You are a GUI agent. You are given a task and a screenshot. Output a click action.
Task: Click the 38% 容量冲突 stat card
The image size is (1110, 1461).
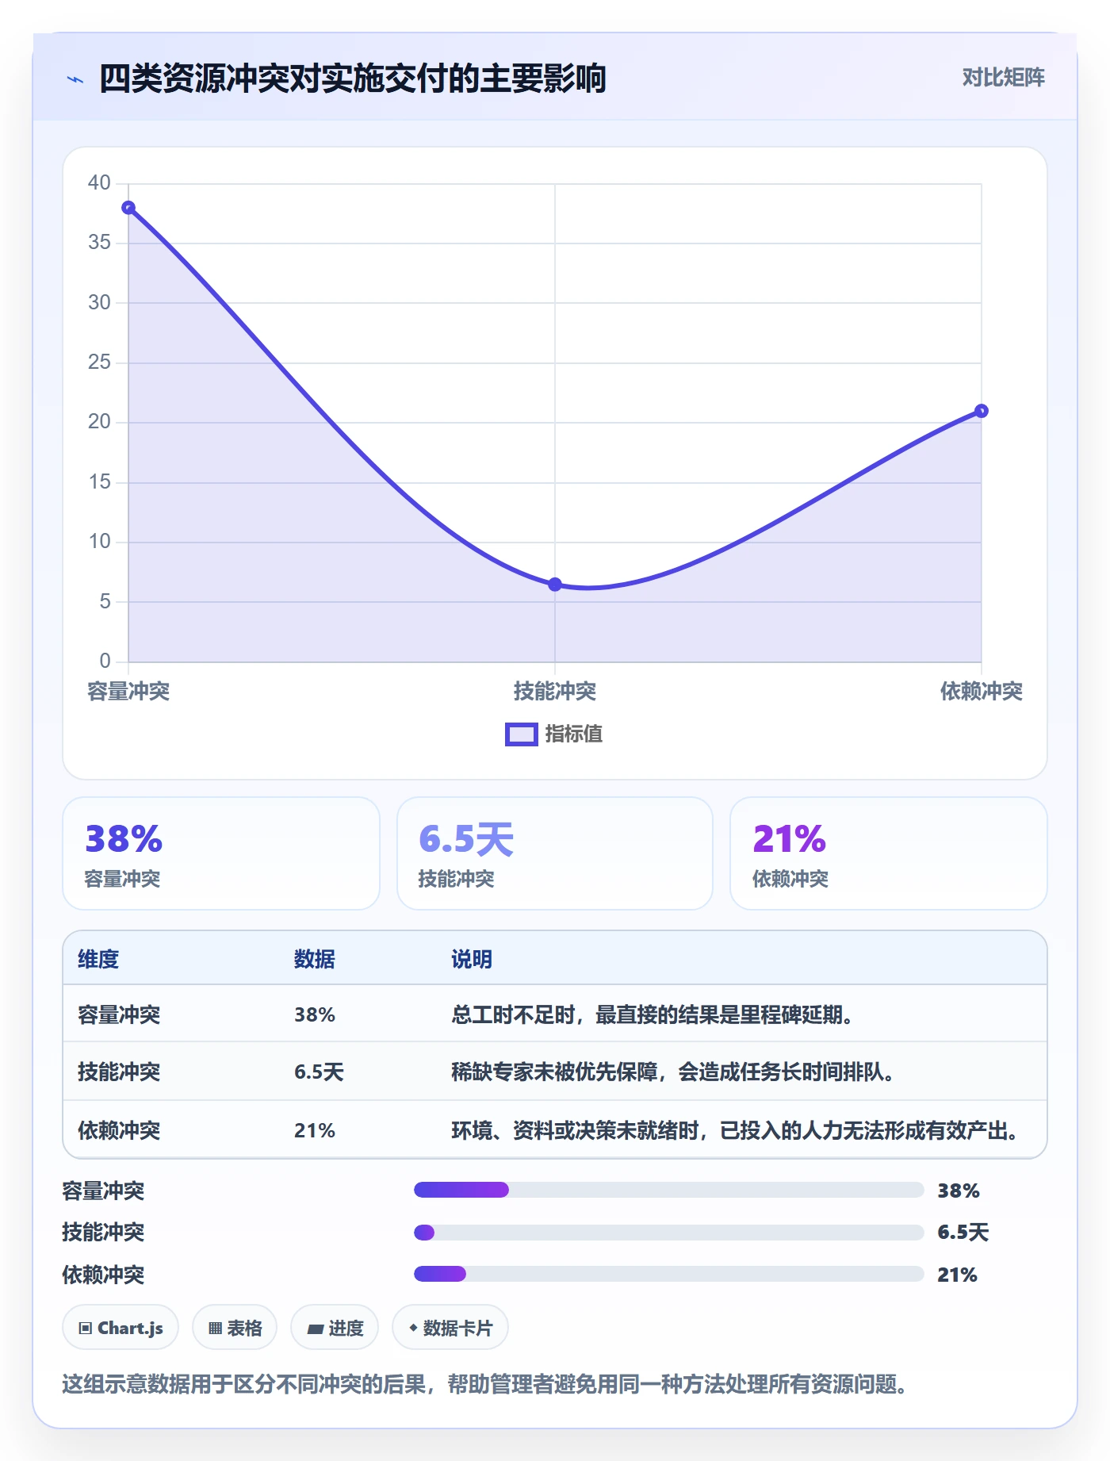(x=221, y=853)
